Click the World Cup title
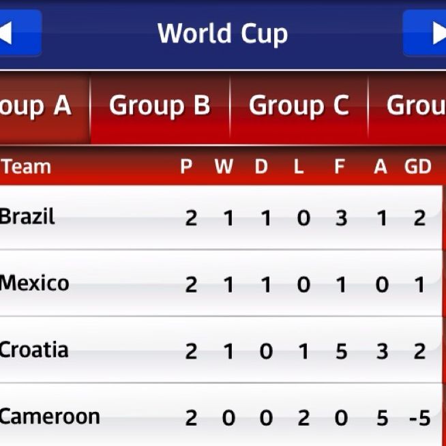Image resolution: width=446 pixels, height=446 pixels. pos(222,33)
